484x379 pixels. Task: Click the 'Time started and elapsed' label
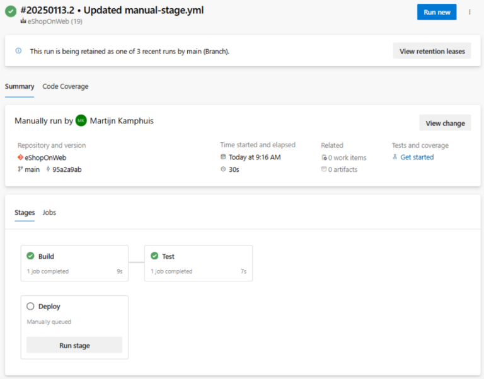(258, 145)
